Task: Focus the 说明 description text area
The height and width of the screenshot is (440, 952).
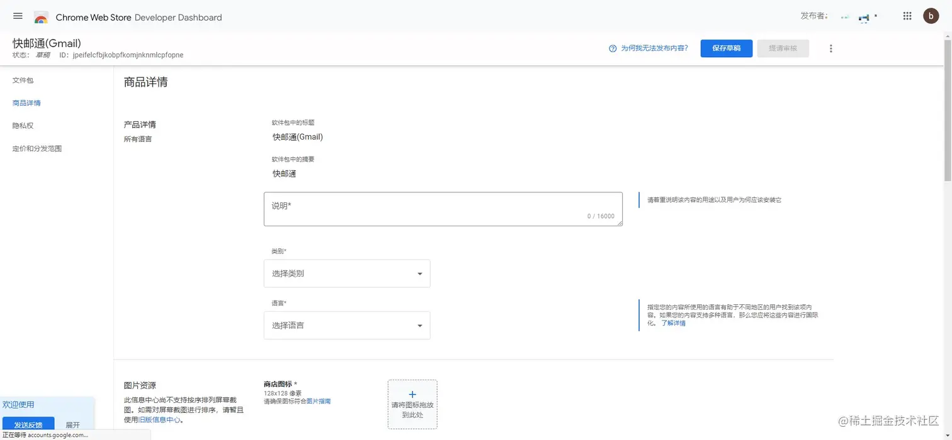Action: pyautogui.click(x=443, y=209)
